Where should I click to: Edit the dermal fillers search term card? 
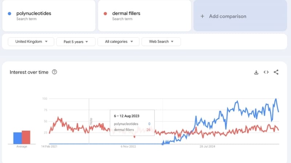click(x=144, y=16)
